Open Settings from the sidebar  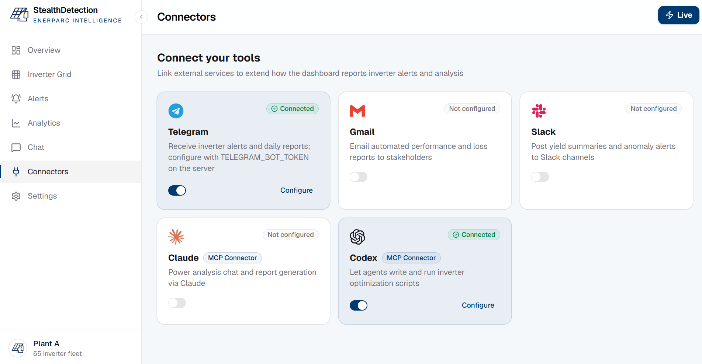coord(71,196)
